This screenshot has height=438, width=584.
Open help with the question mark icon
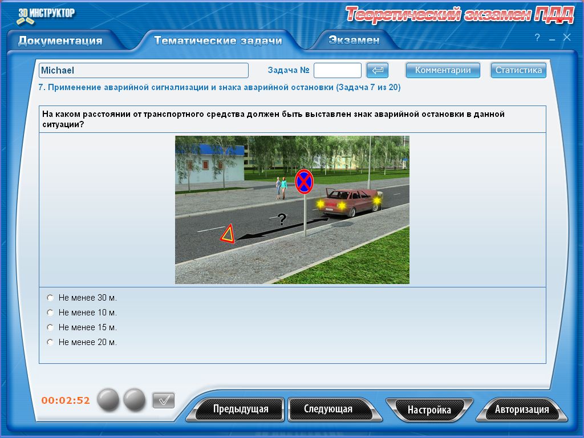537,38
